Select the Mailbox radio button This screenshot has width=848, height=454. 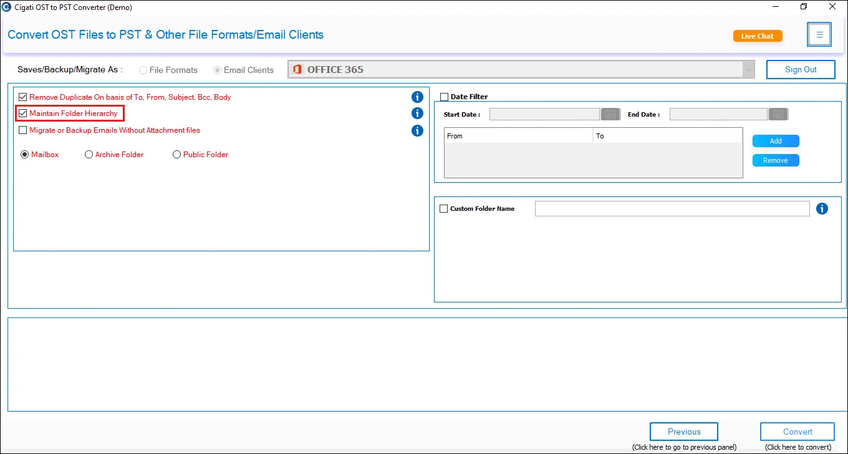point(25,155)
